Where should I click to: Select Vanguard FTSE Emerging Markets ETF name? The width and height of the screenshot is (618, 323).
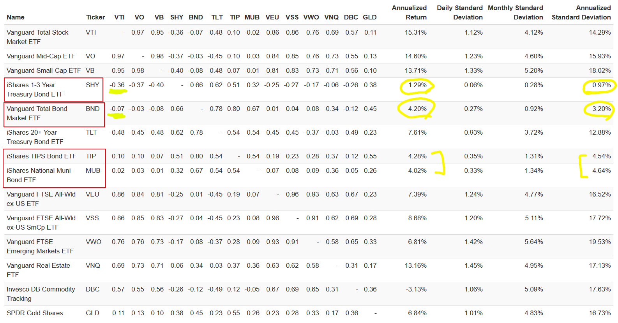(x=40, y=246)
